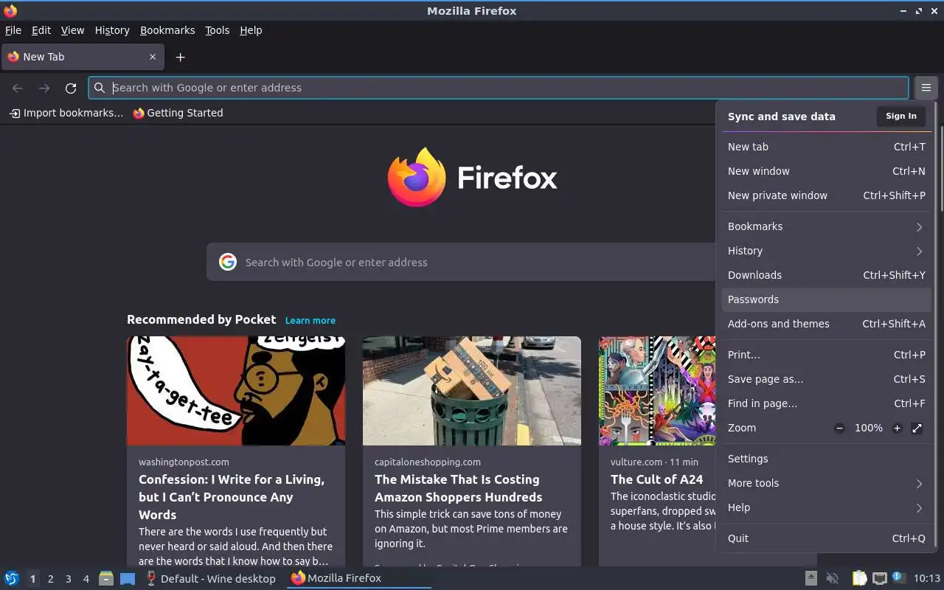Select Save page as...
This screenshot has width=944, height=590.
pos(826,379)
